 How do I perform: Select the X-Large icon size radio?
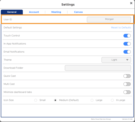(x=112, y=100)
